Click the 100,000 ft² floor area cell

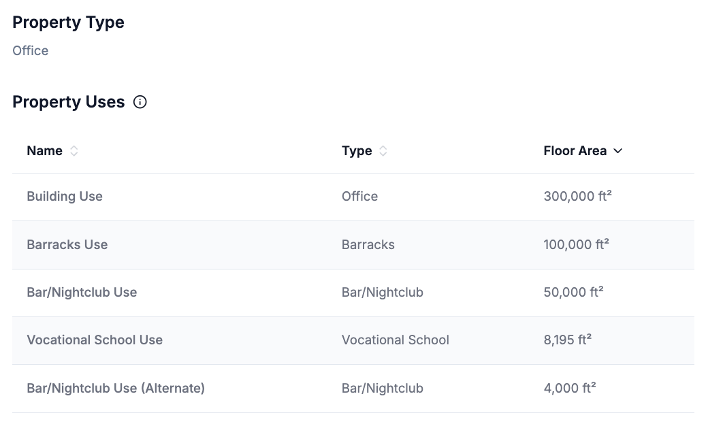(x=576, y=244)
